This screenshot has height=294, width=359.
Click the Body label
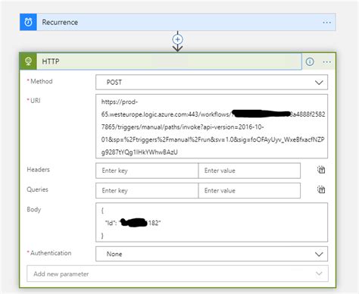(34, 209)
